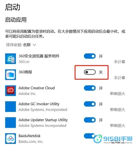Viewport: 133px width, 146px height.
Task: Click the chevron next to 名称
Action: tap(35, 45)
